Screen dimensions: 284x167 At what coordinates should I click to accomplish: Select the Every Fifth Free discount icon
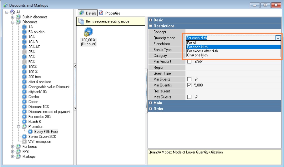pyautogui.click(x=30, y=132)
